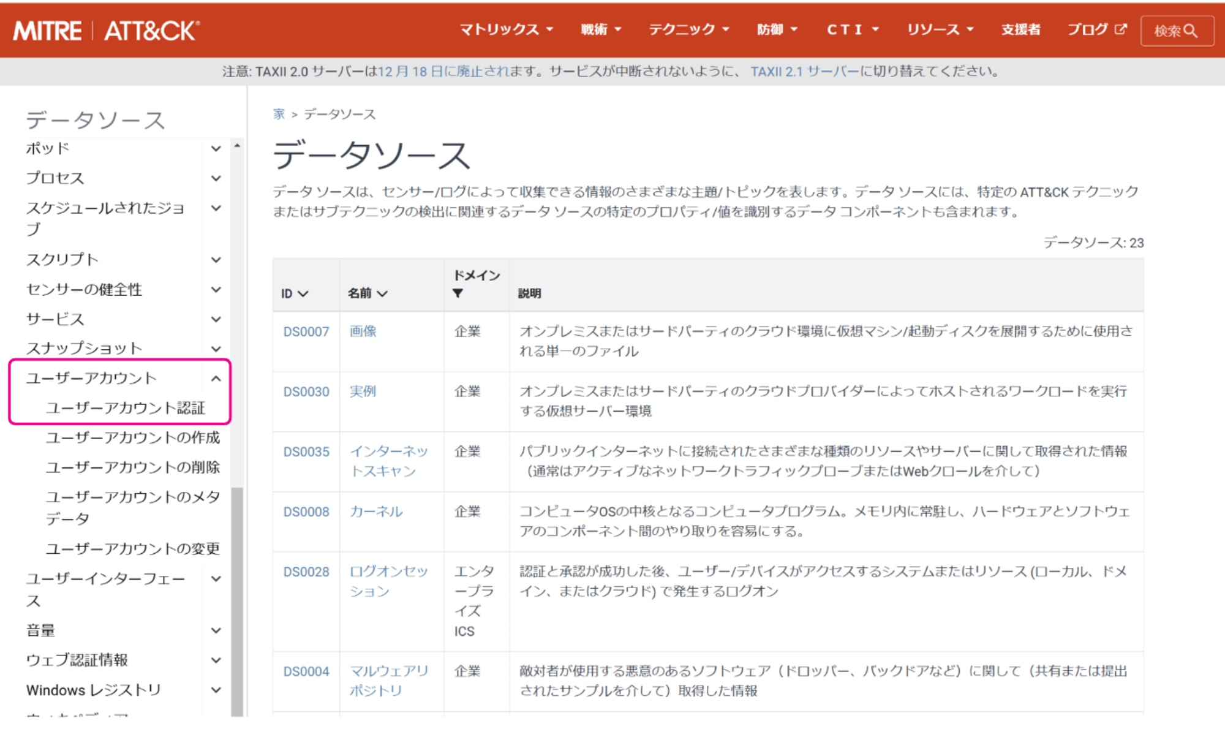Image resolution: width=1225 pixels, height=729 pixels.
Task: Open the テクニック navigation menu
Action: (x=689, y=29)
